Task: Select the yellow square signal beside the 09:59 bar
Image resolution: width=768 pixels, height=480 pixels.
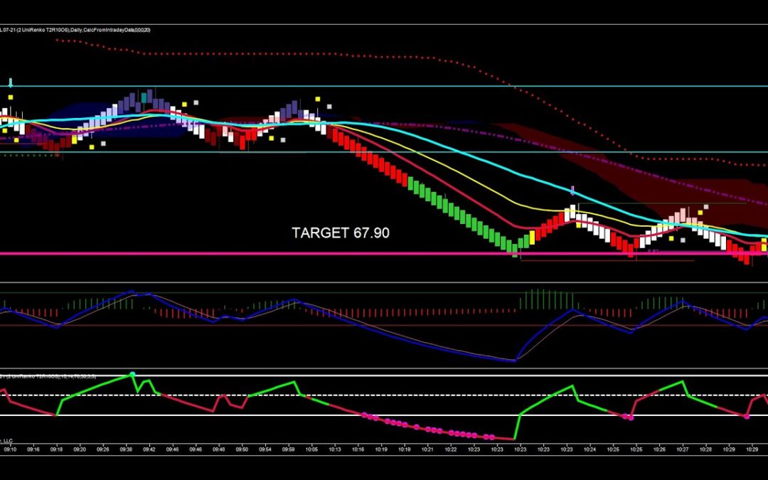Action: pyautogui.click(x=318, y=99)
